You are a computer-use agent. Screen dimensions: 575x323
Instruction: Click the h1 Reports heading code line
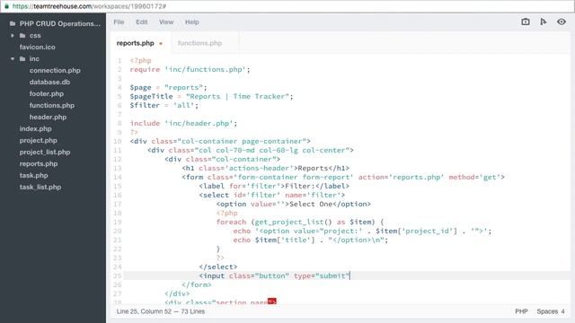(x=266, y=169)
